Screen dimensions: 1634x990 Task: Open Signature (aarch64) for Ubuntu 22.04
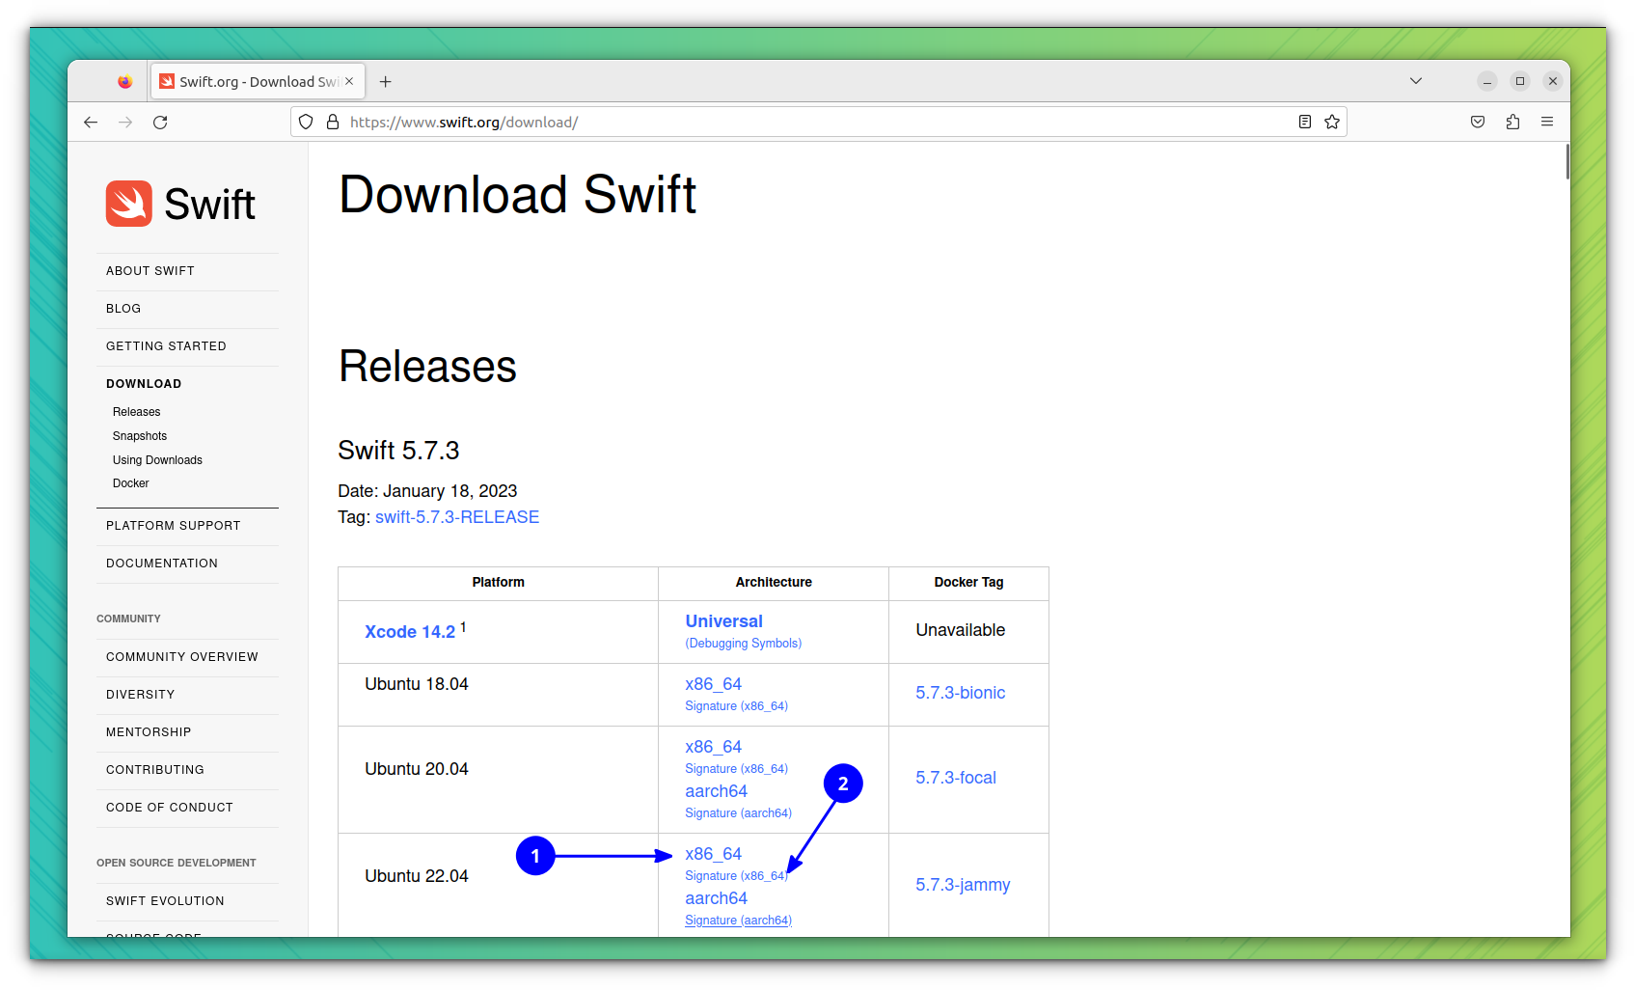(738, 921)
